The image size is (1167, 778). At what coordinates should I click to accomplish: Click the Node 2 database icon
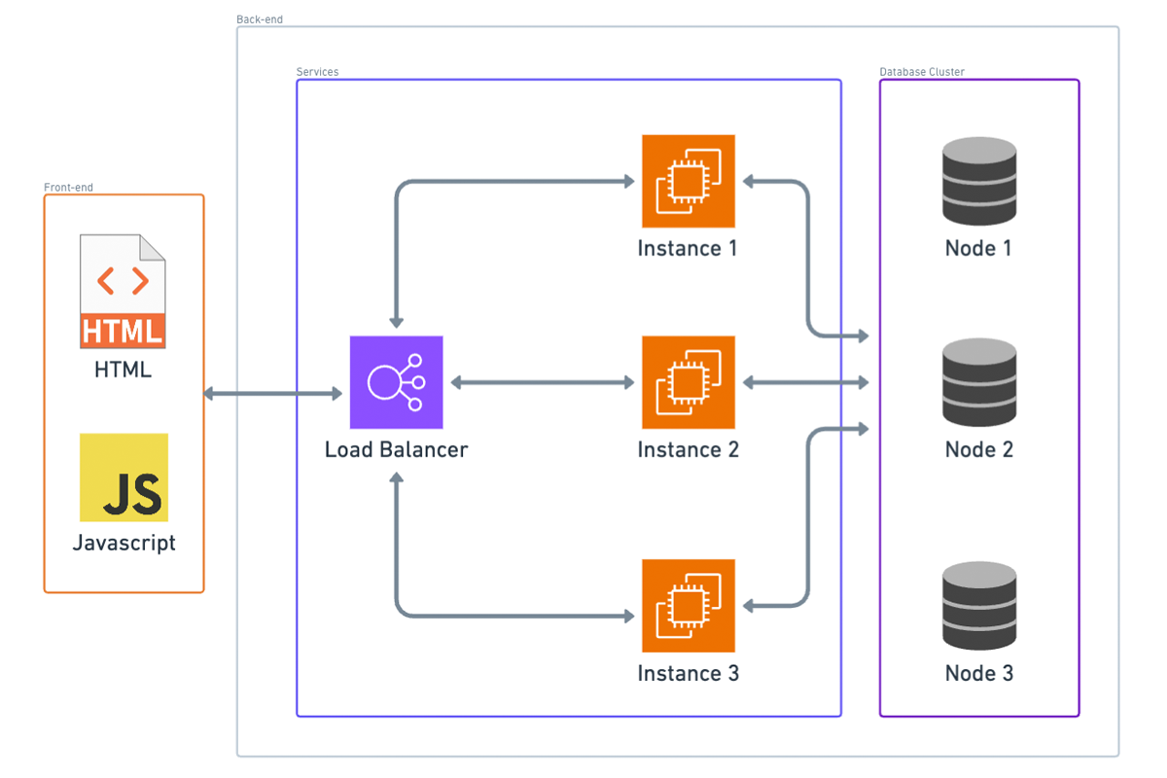[x=979, y=382]
